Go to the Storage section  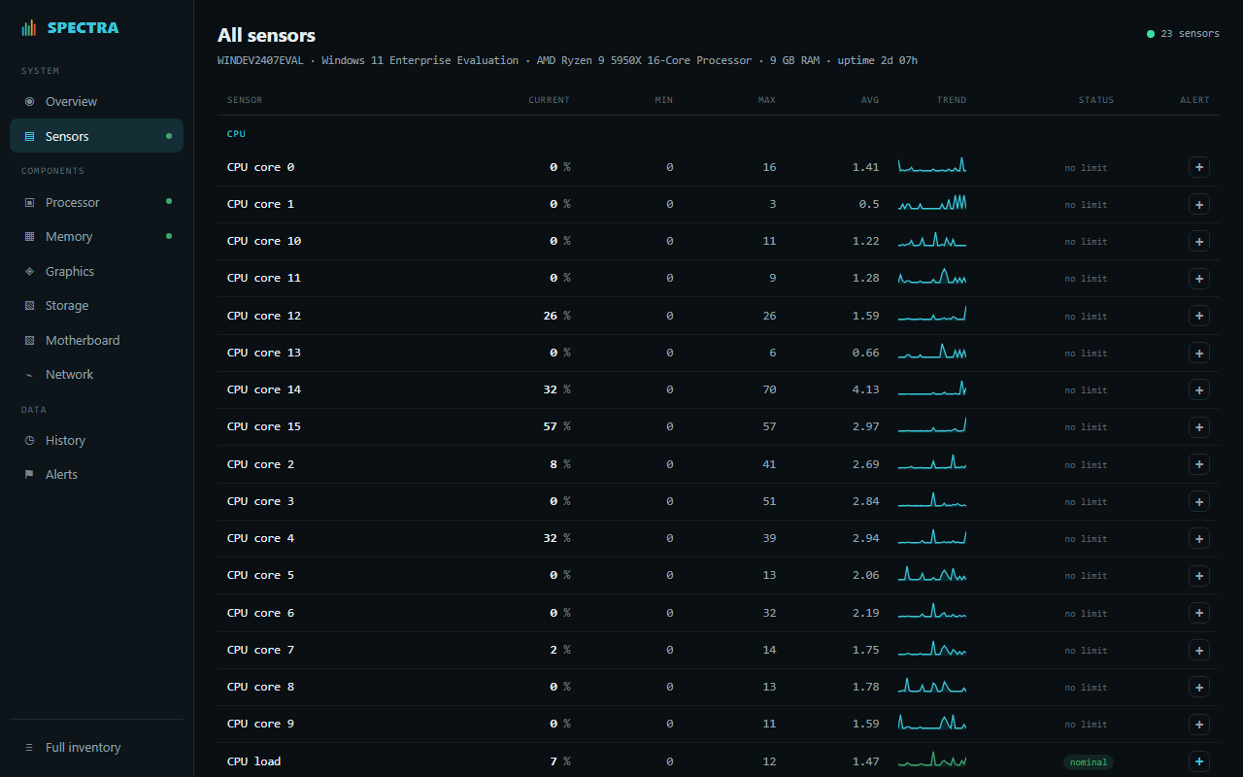click(x=96, y=305)
